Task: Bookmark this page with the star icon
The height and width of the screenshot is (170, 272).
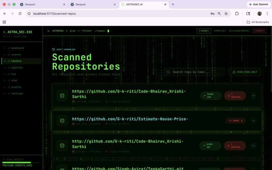Action: [226, 13]
